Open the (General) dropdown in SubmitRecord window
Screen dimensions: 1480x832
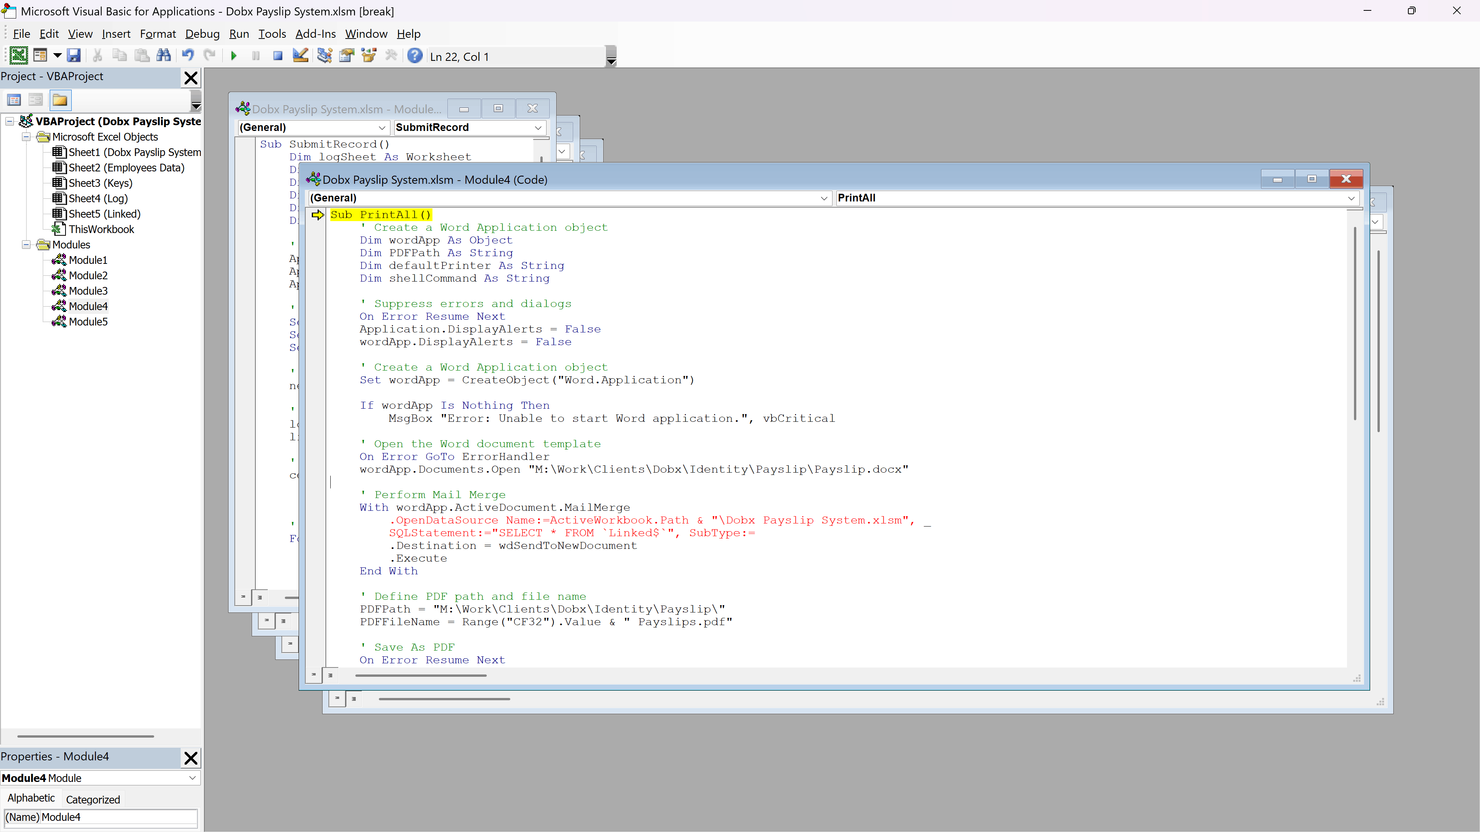pos(382,127)
